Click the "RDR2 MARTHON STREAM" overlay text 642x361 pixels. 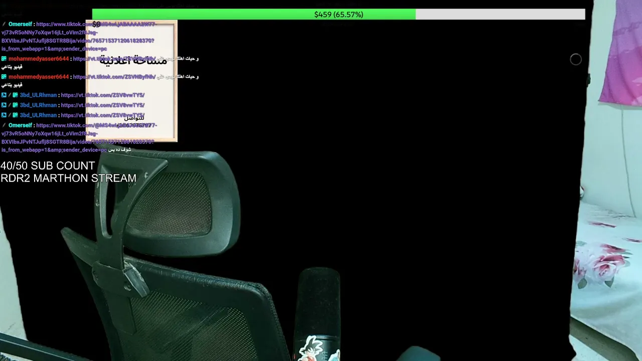click(x=68, y=178)
